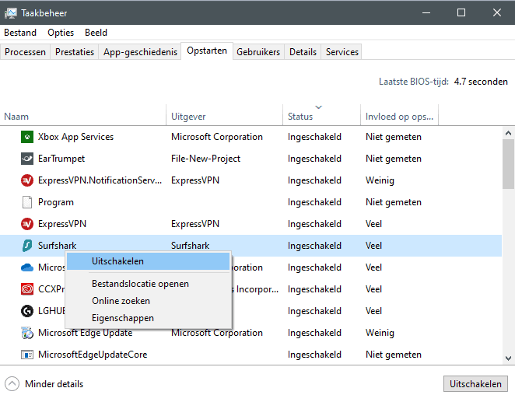Choose Eigenschappen in context menu
Screen dimensions: 515x402
[x=148, y=318]
